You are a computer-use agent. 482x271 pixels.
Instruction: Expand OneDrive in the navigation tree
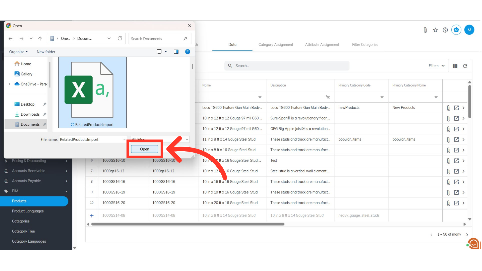coord(9,84)
